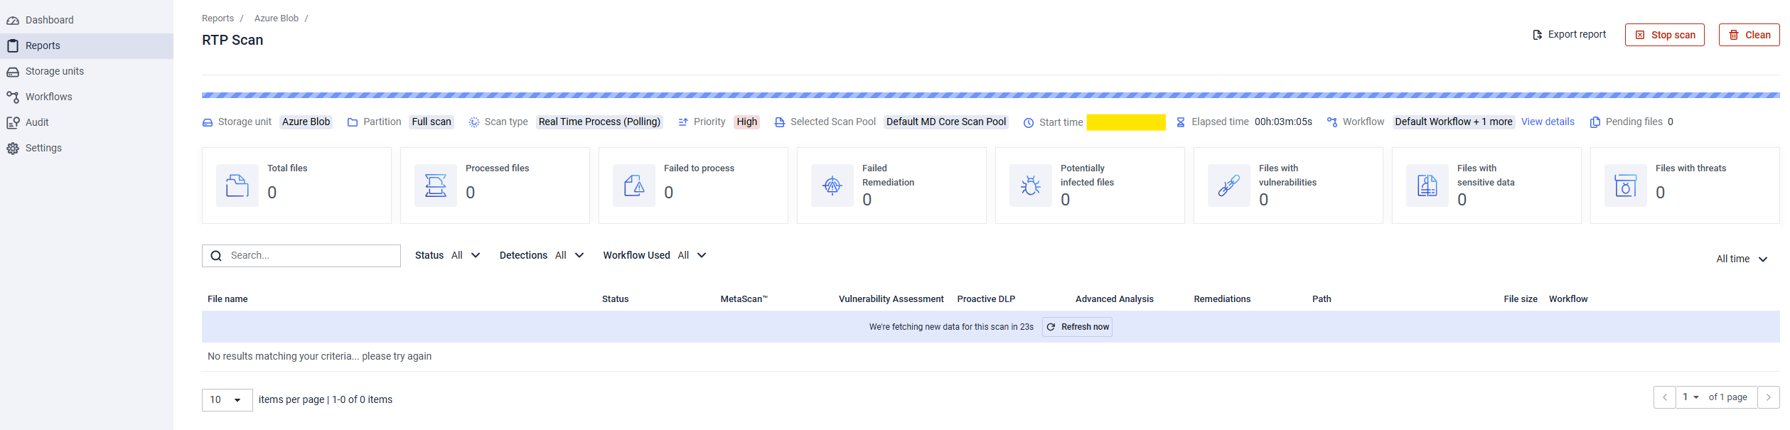1790x430 pixels.
Task: Click the Files with sensitive data icon
Action: (x=1427, y=186)
